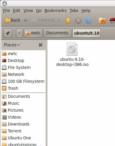Screen dimensions: 115x146
Task: Open the Bookmarks menu
Action: pos(56,11)
